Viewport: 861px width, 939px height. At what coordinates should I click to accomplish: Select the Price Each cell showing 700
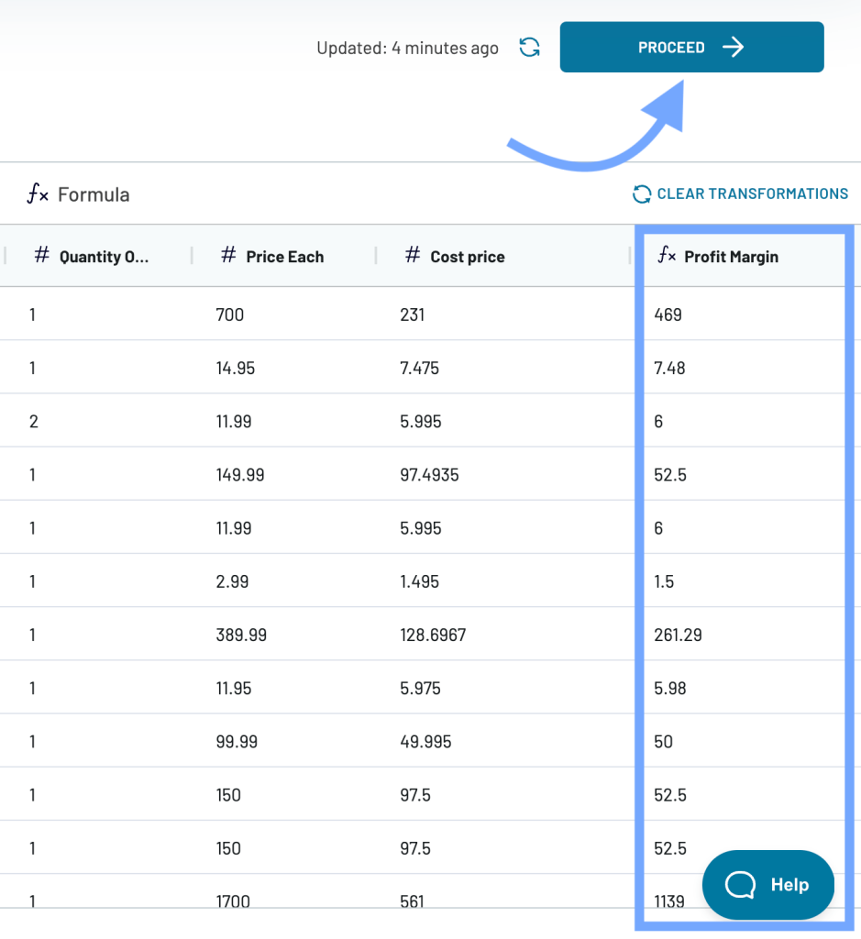(x=230, y=315)
